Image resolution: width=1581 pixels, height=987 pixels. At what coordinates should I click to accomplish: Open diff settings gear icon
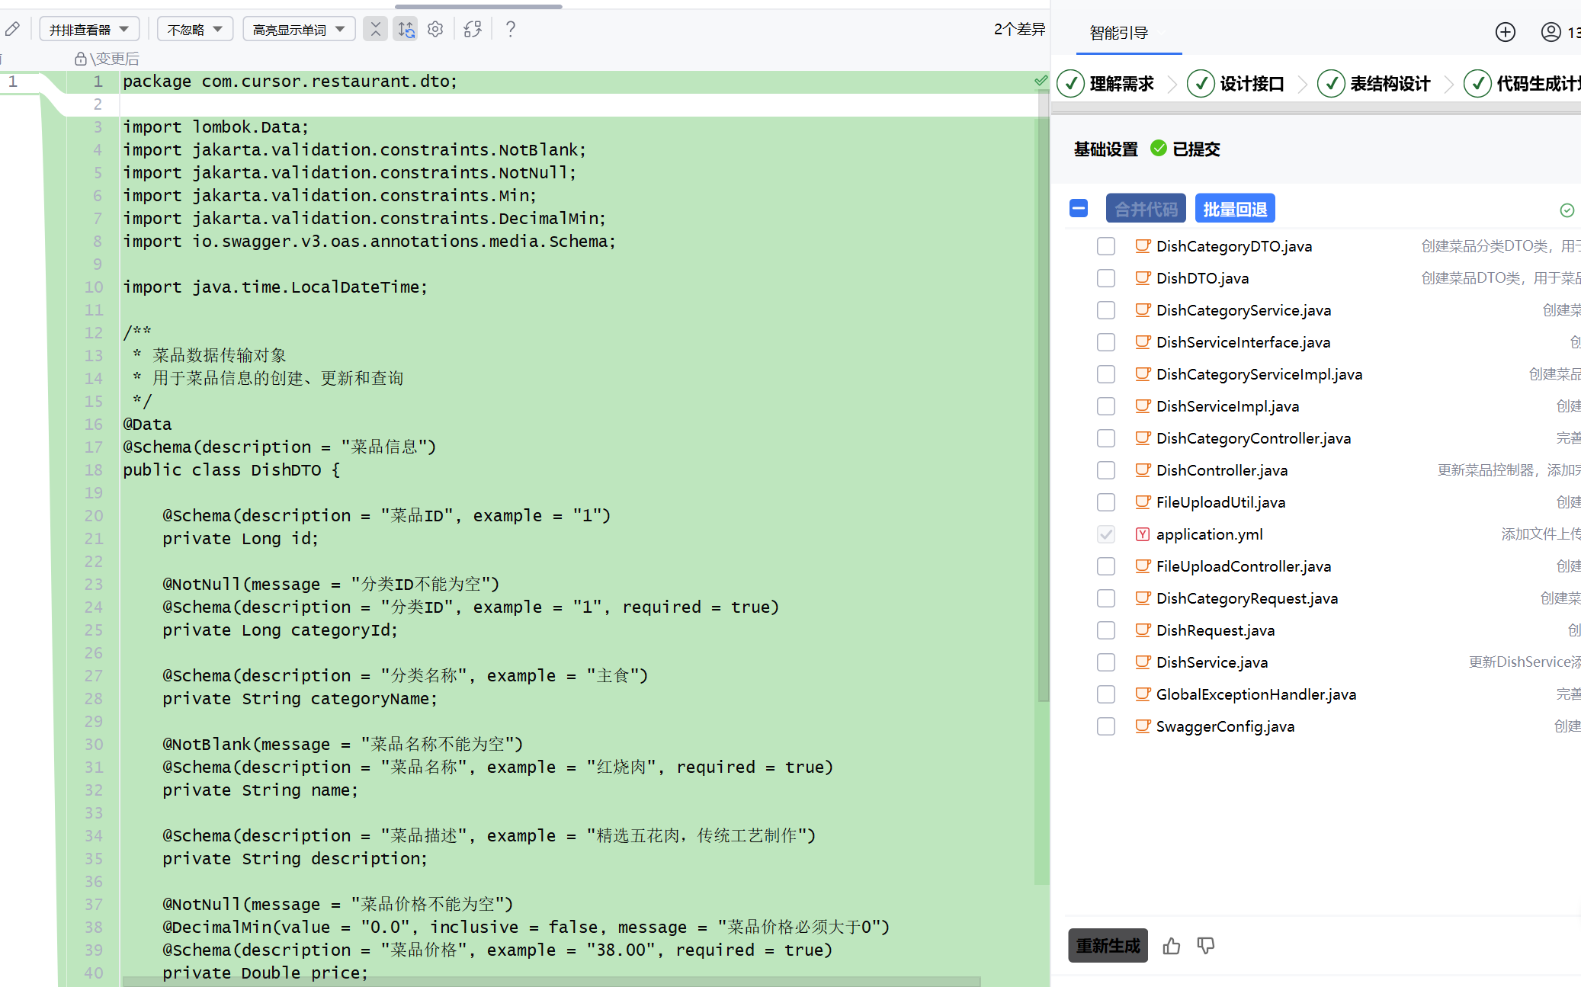(x=435, y=29)
